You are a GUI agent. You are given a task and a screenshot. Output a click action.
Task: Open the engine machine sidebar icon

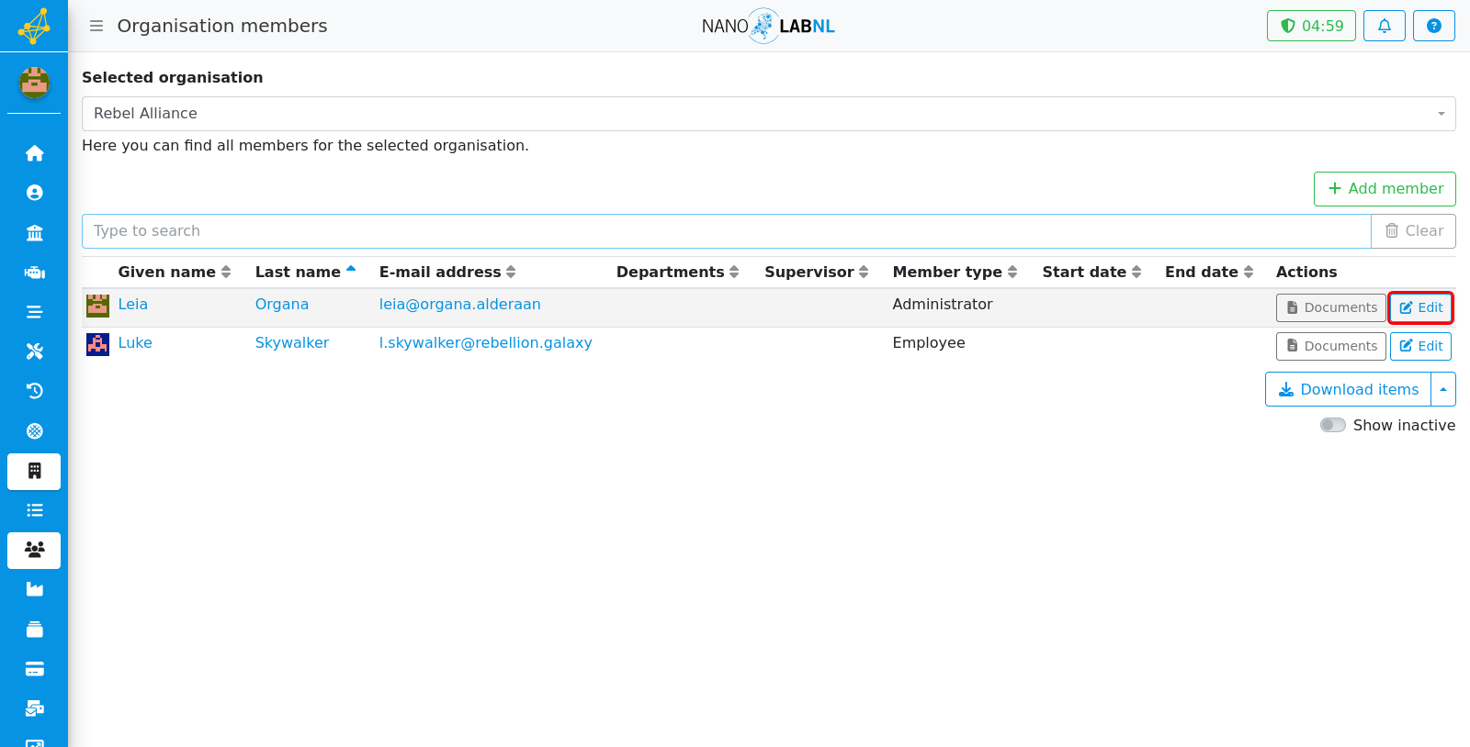[34, 273]
